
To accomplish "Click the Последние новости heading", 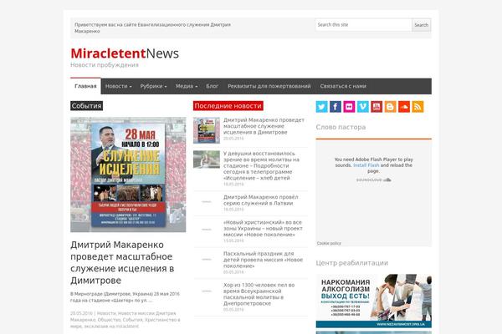I will click(x=228, y=106).
